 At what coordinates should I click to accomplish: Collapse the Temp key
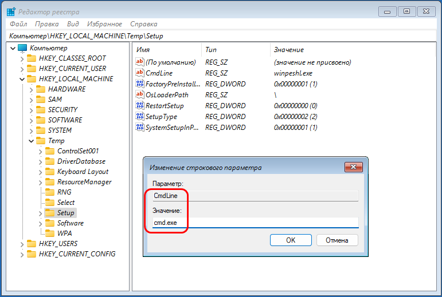coord(32,141)
